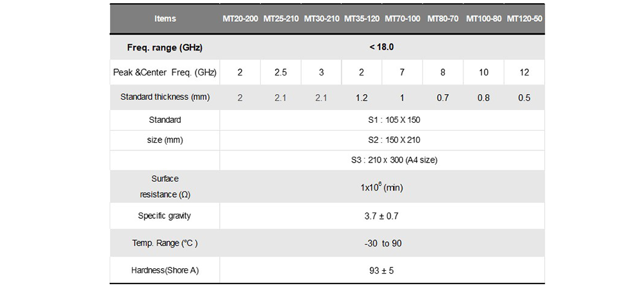
Task: Select peak frequency value 2.5
Action: pos(281,72)
